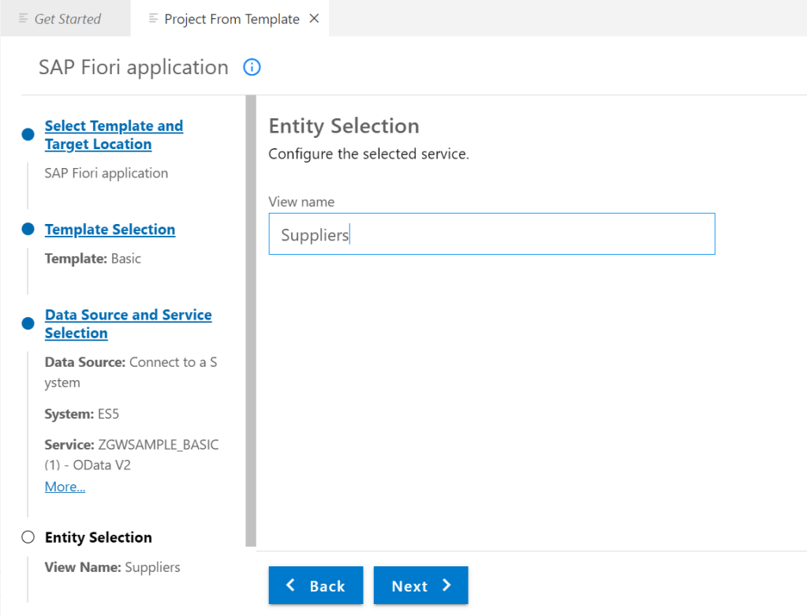Click the list icon on Get Started tab
The height and width of the screenshot is (616, 807).
point(24,19)
